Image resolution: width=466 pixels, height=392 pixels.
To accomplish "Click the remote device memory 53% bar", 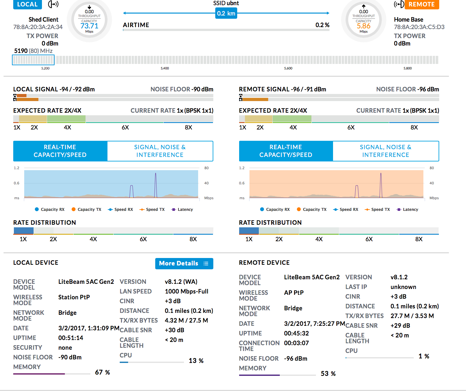I will click(278, 375).
